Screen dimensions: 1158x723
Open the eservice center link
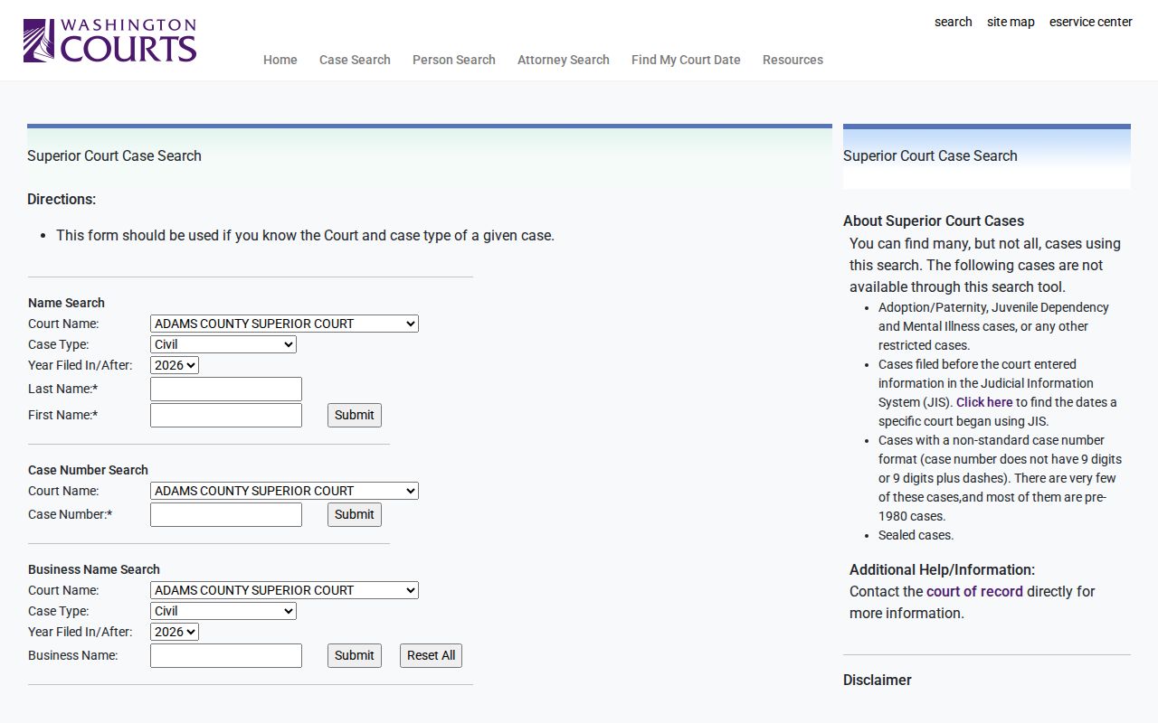(1091, 22)
